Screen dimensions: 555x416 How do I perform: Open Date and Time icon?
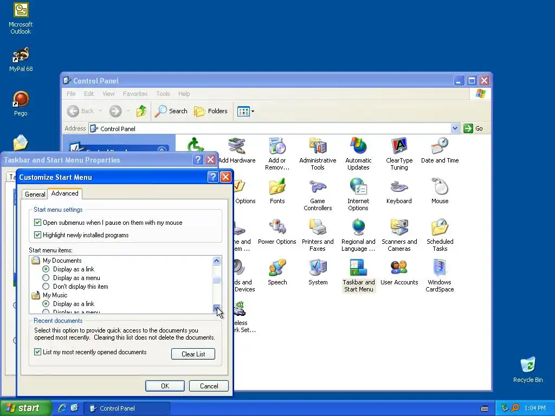click(440, 151)
